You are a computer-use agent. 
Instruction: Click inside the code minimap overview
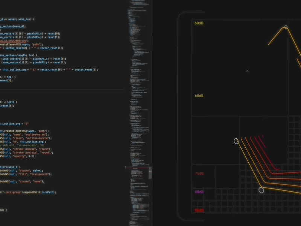point(139,113)
